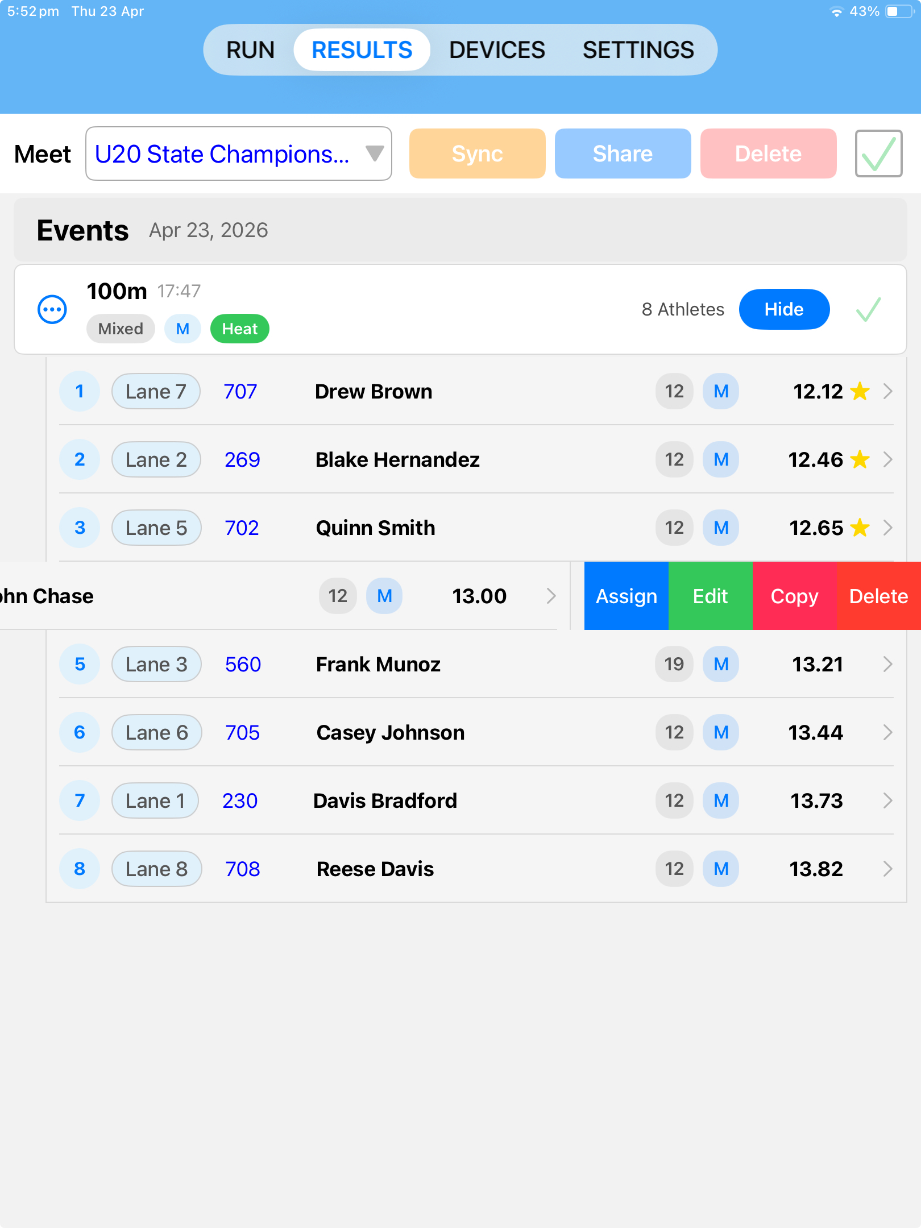Hide the 100m event results
Screen dimensions: 921x1228
[x=784, y=309]
